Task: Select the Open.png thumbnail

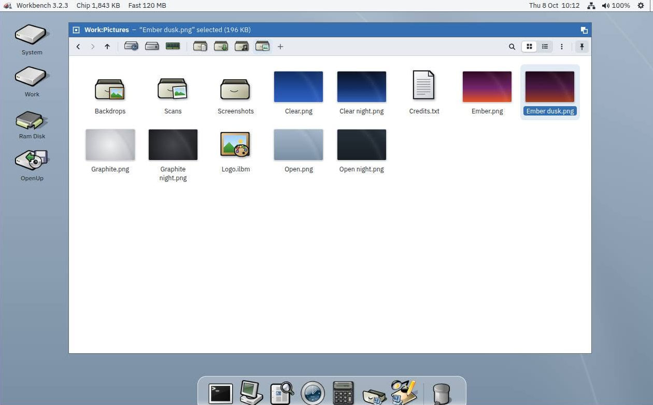Action: (299, 144)
